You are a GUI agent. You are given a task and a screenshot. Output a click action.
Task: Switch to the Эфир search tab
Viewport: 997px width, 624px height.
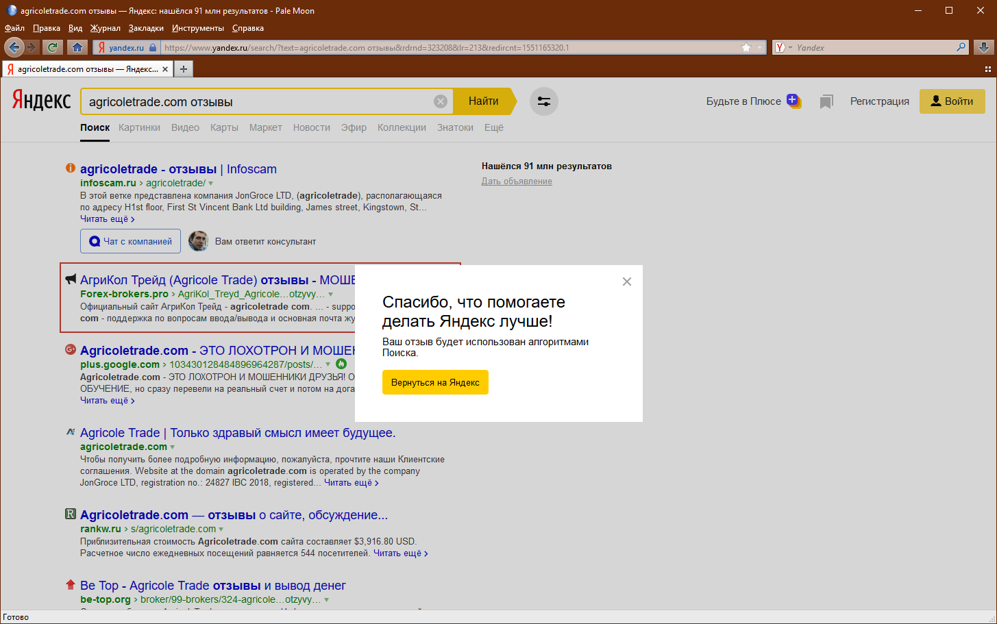[x=354, y=127]
